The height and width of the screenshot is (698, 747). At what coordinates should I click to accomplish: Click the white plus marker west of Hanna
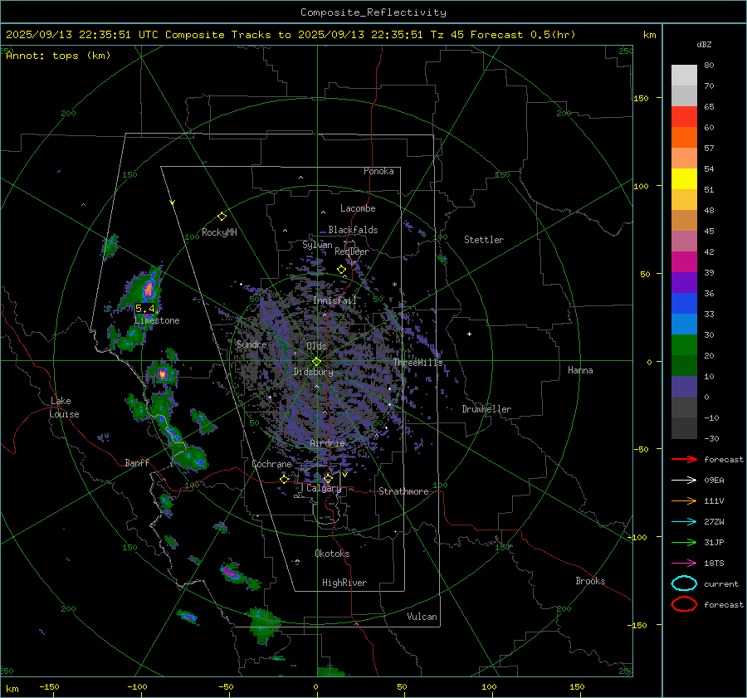pos(469,334)
